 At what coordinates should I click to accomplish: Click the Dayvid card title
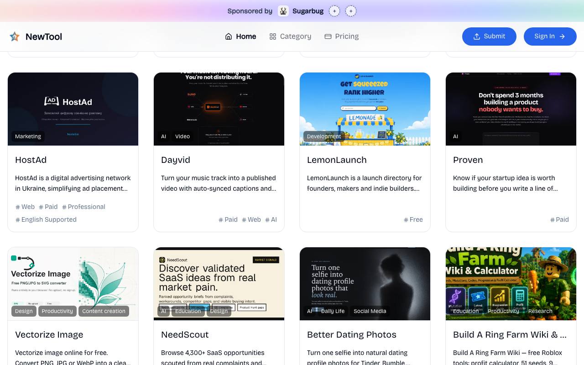(x=176, y=160)
